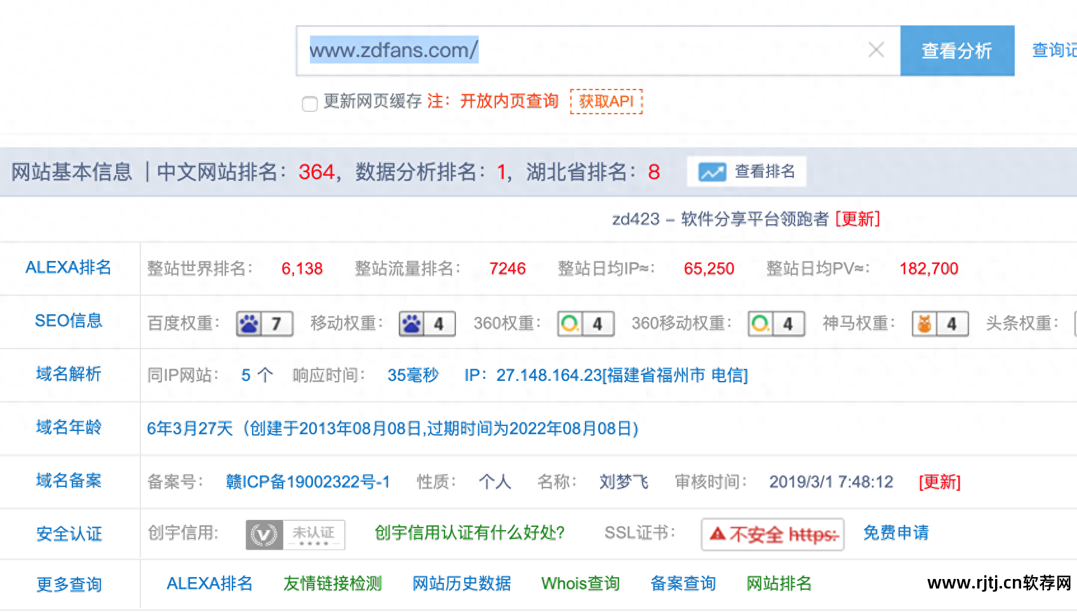
Task: Open the 获取API link
Action: coord(606,101)
